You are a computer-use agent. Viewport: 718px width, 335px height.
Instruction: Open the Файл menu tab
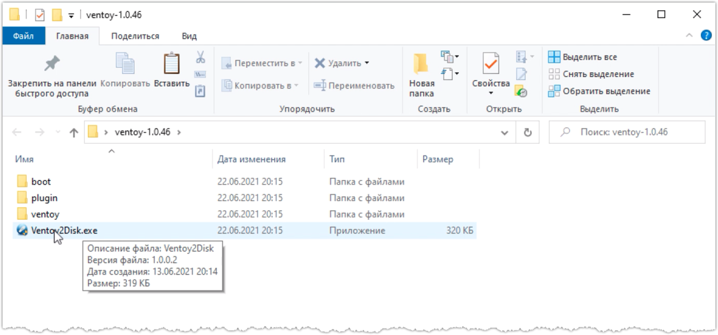click(23, 36)
